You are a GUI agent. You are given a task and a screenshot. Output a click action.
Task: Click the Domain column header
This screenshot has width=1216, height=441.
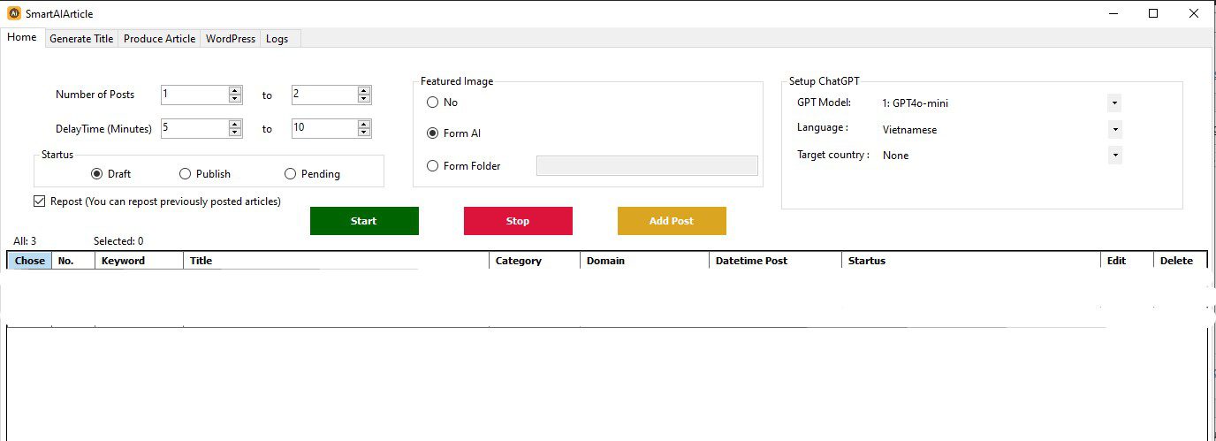[644, 261]
